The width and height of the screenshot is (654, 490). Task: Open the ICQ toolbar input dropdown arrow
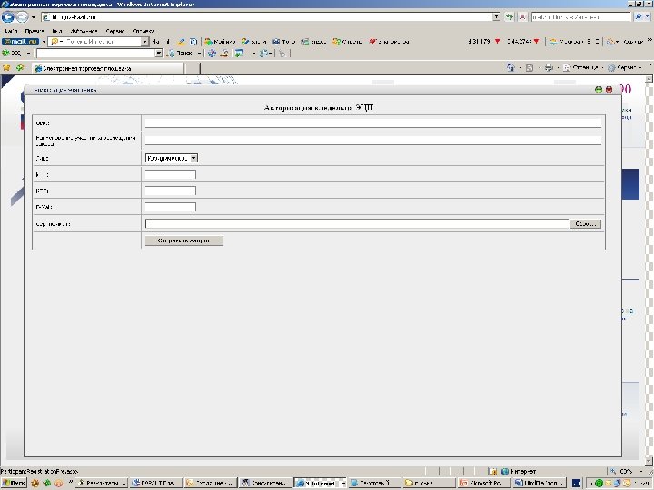tap(158, 54)
